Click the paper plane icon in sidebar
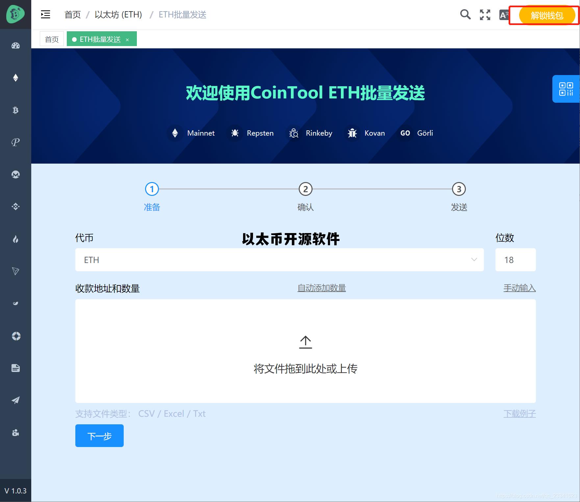Viewport: 580px width, 502px height. pyautogui.click(x=15, y=400)
